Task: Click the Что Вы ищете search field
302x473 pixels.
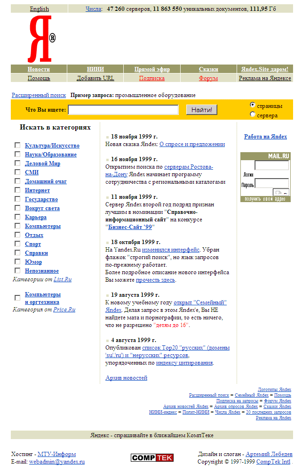Action: point(123,109)
